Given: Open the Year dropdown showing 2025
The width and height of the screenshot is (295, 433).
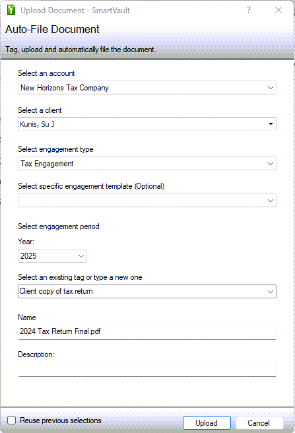Looking at the screenshot, I should pos(52,256).
